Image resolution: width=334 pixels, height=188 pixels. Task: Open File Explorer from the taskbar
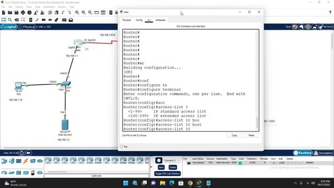pyautogui.click(x=162, y=183)
